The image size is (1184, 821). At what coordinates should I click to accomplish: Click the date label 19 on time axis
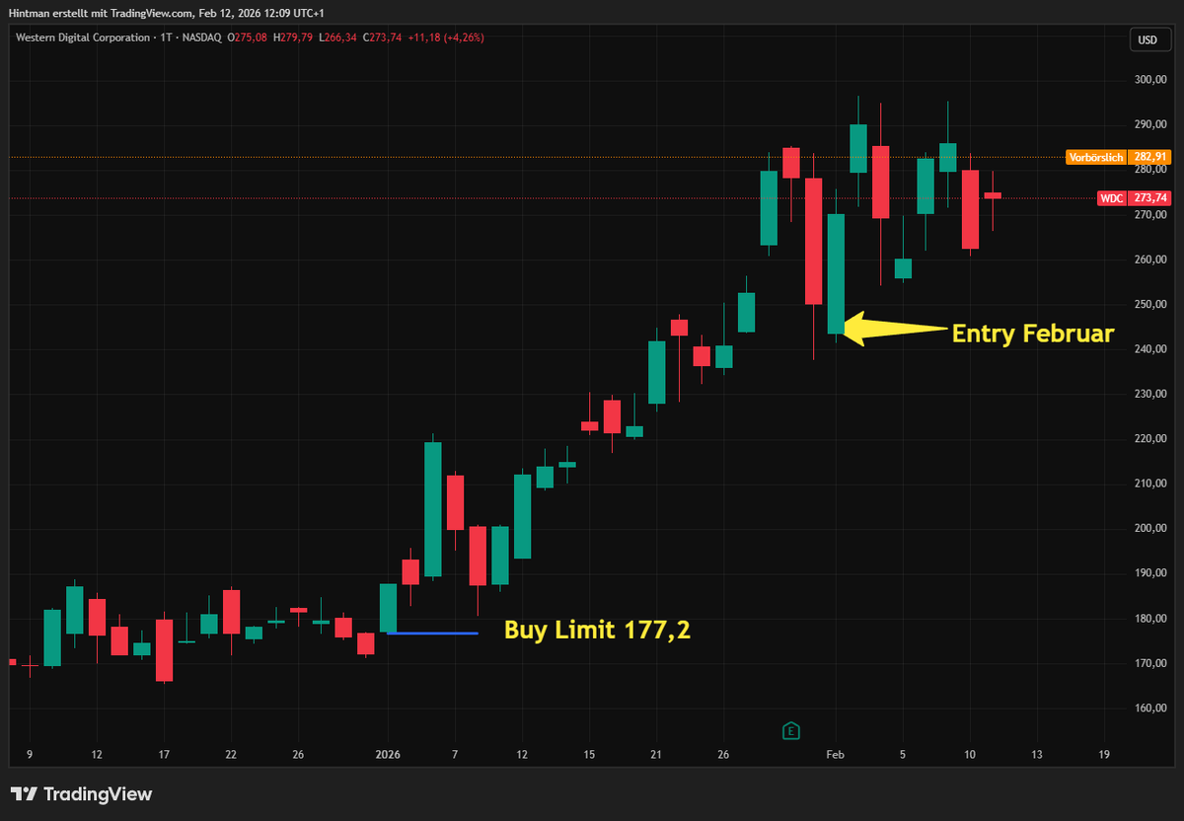tap(1104, 755)
